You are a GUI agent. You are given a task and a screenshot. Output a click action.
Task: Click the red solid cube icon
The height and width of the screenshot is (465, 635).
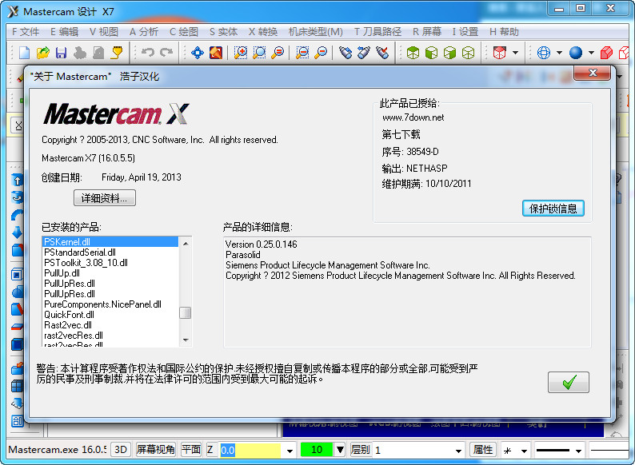pyautogui.click(x=606, y=53)
